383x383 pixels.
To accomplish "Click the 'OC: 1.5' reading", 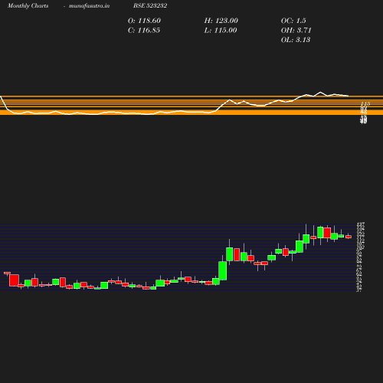I will [293, 21].
